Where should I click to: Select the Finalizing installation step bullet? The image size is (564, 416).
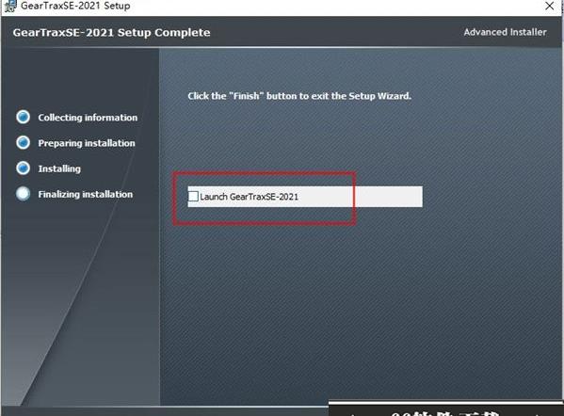24,194
